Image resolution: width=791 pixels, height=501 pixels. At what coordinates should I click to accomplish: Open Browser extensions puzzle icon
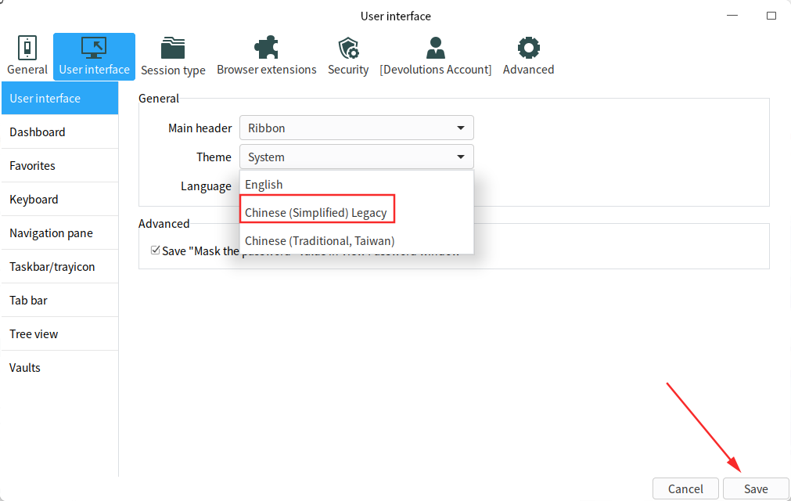click(267, 49)
